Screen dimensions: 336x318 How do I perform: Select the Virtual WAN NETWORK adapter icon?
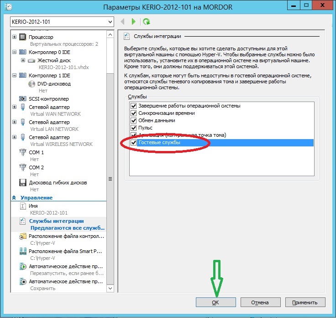23,108
